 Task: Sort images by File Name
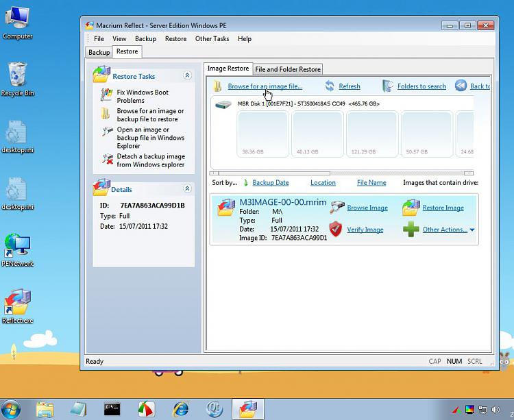click(x=371, y=183)
